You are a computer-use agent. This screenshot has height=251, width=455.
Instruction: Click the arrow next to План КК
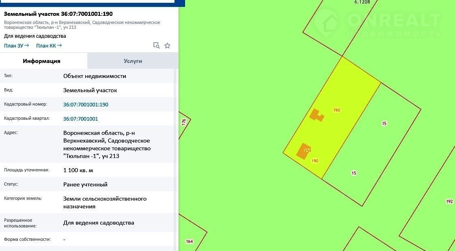(x=60, y=45)
